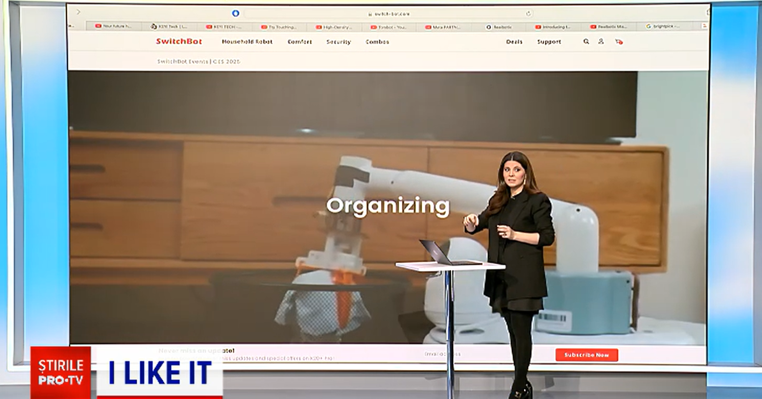Click the switch-bot.com address bar

point(388,14)
